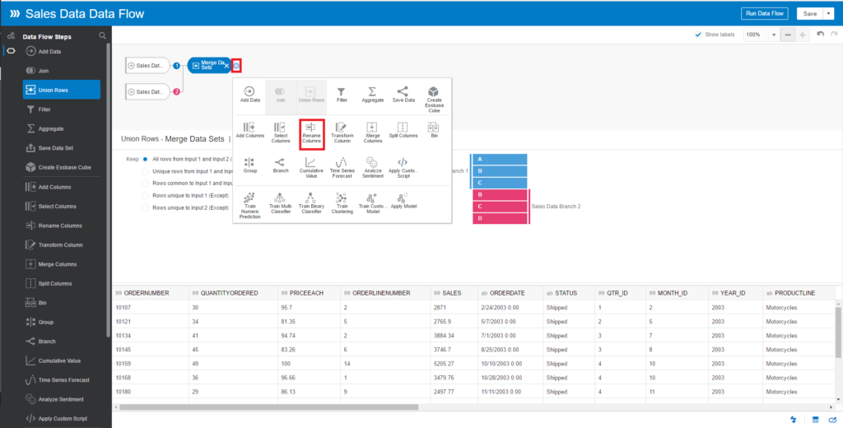The width and height of the screenshot is (843, 428).
Task: Pick Train Binary Classifier step
Action: pos(310,204)
